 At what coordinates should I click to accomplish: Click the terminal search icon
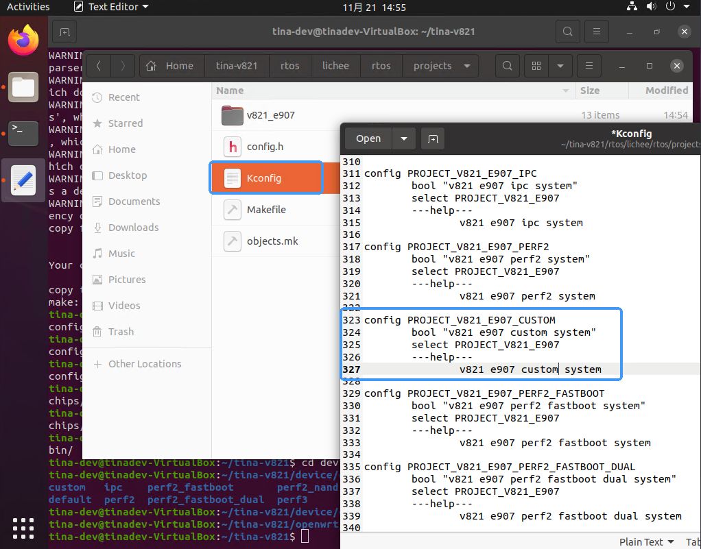(567, 32)
